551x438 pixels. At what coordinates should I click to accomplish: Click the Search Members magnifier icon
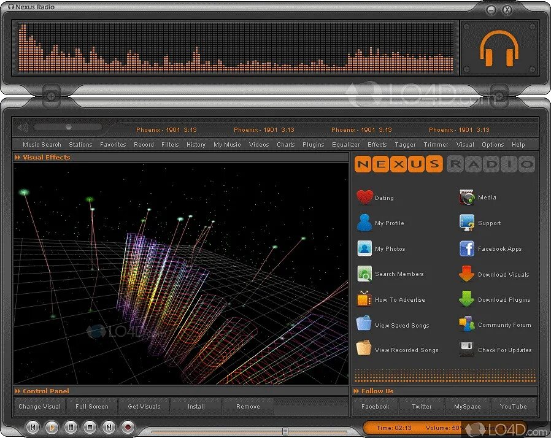[364, 274]
